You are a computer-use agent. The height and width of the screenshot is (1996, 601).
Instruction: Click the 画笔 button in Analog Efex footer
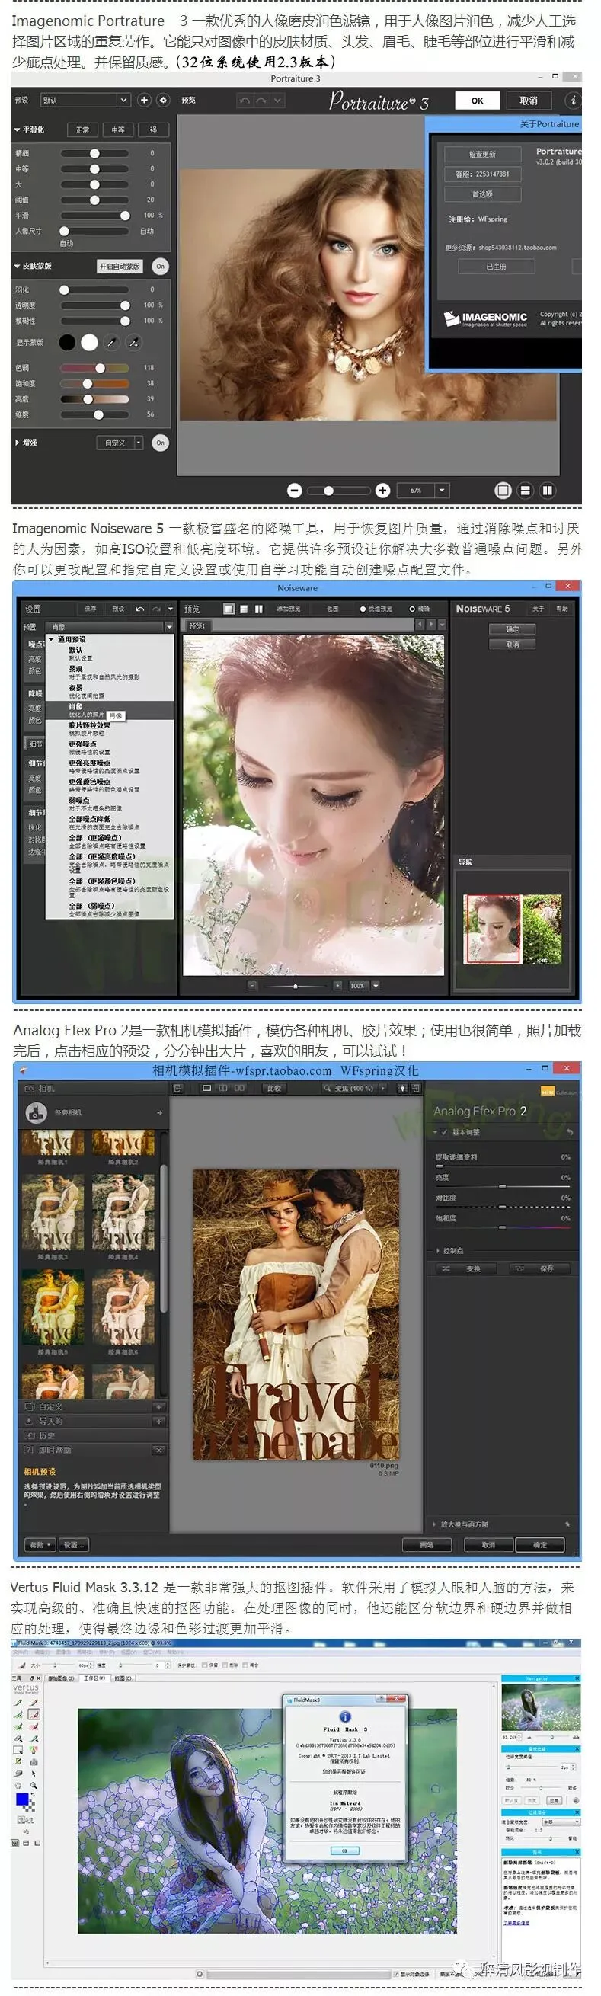click(426, 1544)
